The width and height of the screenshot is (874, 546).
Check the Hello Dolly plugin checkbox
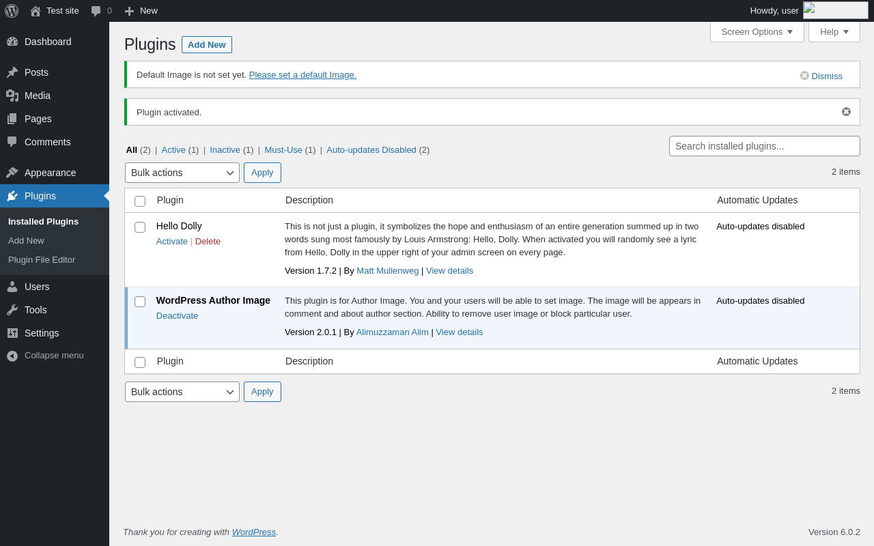(x=140, y=227)
